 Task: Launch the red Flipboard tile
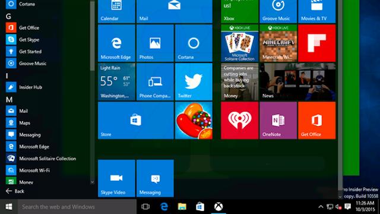[x=316, y=43]
